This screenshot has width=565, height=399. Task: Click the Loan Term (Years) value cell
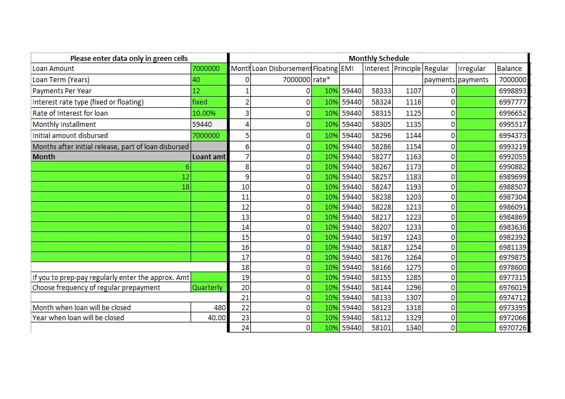(x=208, y=80)
